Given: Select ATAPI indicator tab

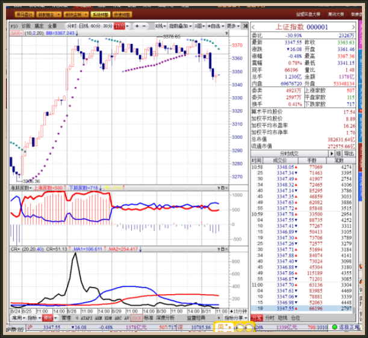Looking at the screenshot, I should (87, 318).
